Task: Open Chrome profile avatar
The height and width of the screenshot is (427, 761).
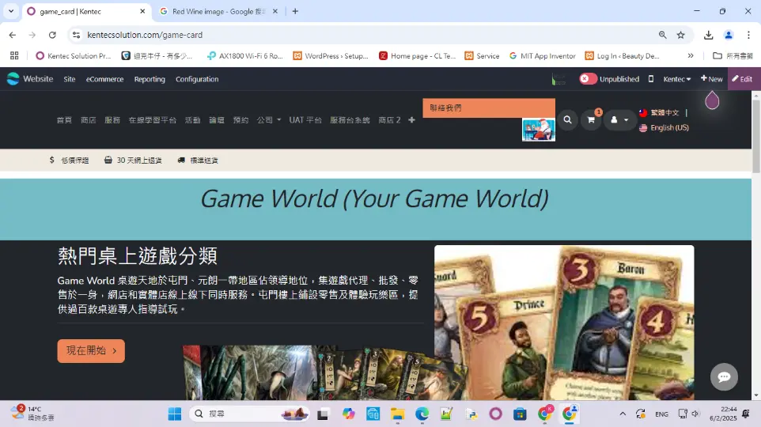Action: click(x=729, y=35)
